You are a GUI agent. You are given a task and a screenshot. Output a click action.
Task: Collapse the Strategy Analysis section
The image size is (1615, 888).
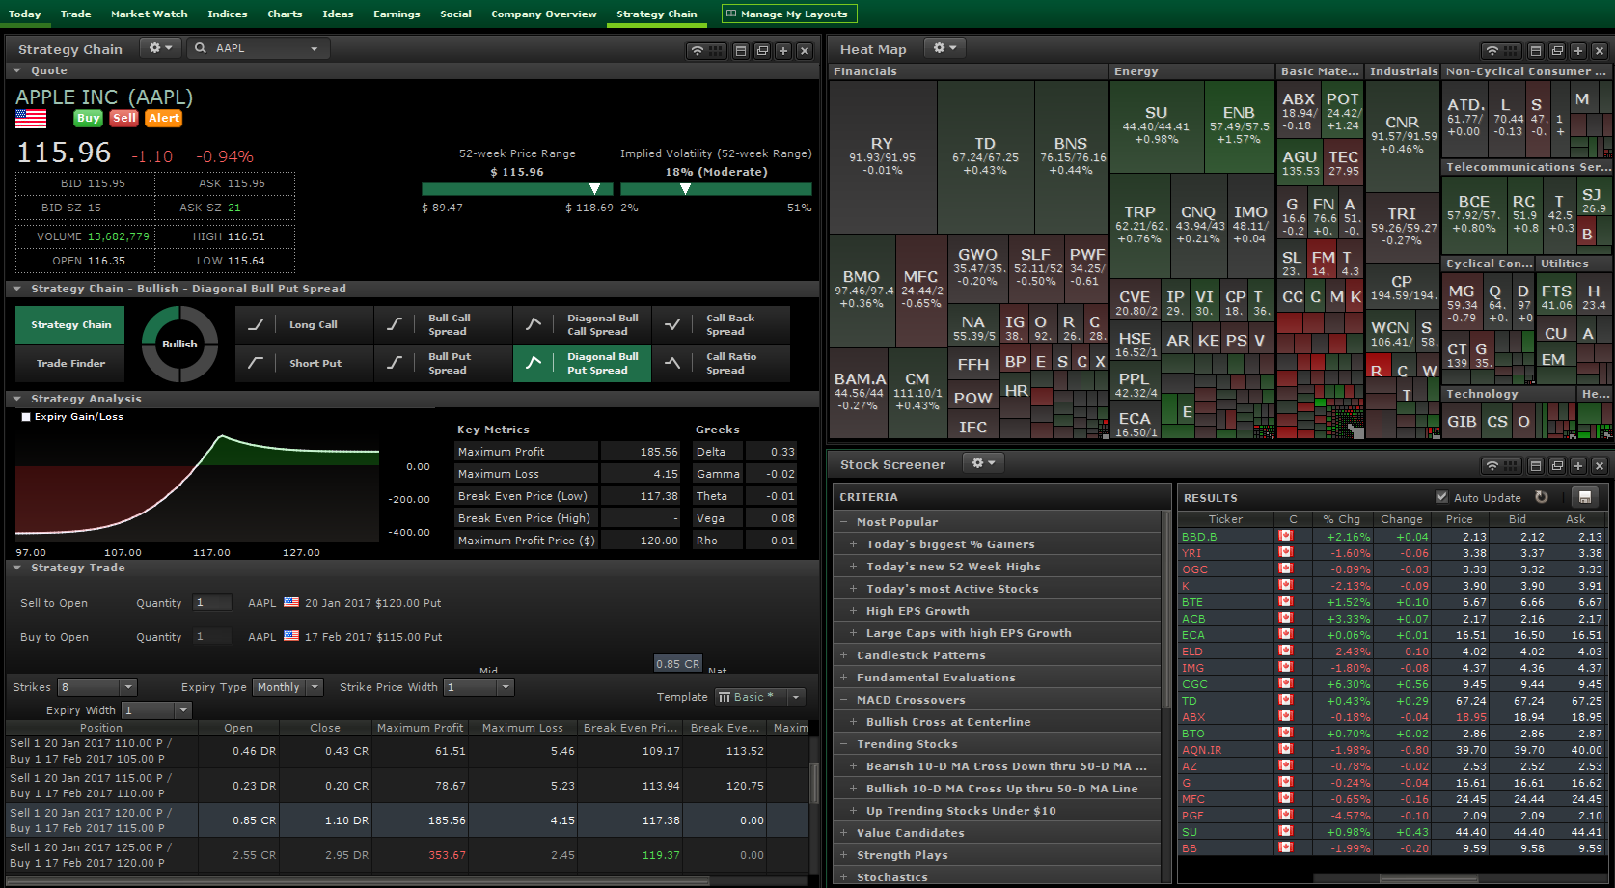pos(16,398)
